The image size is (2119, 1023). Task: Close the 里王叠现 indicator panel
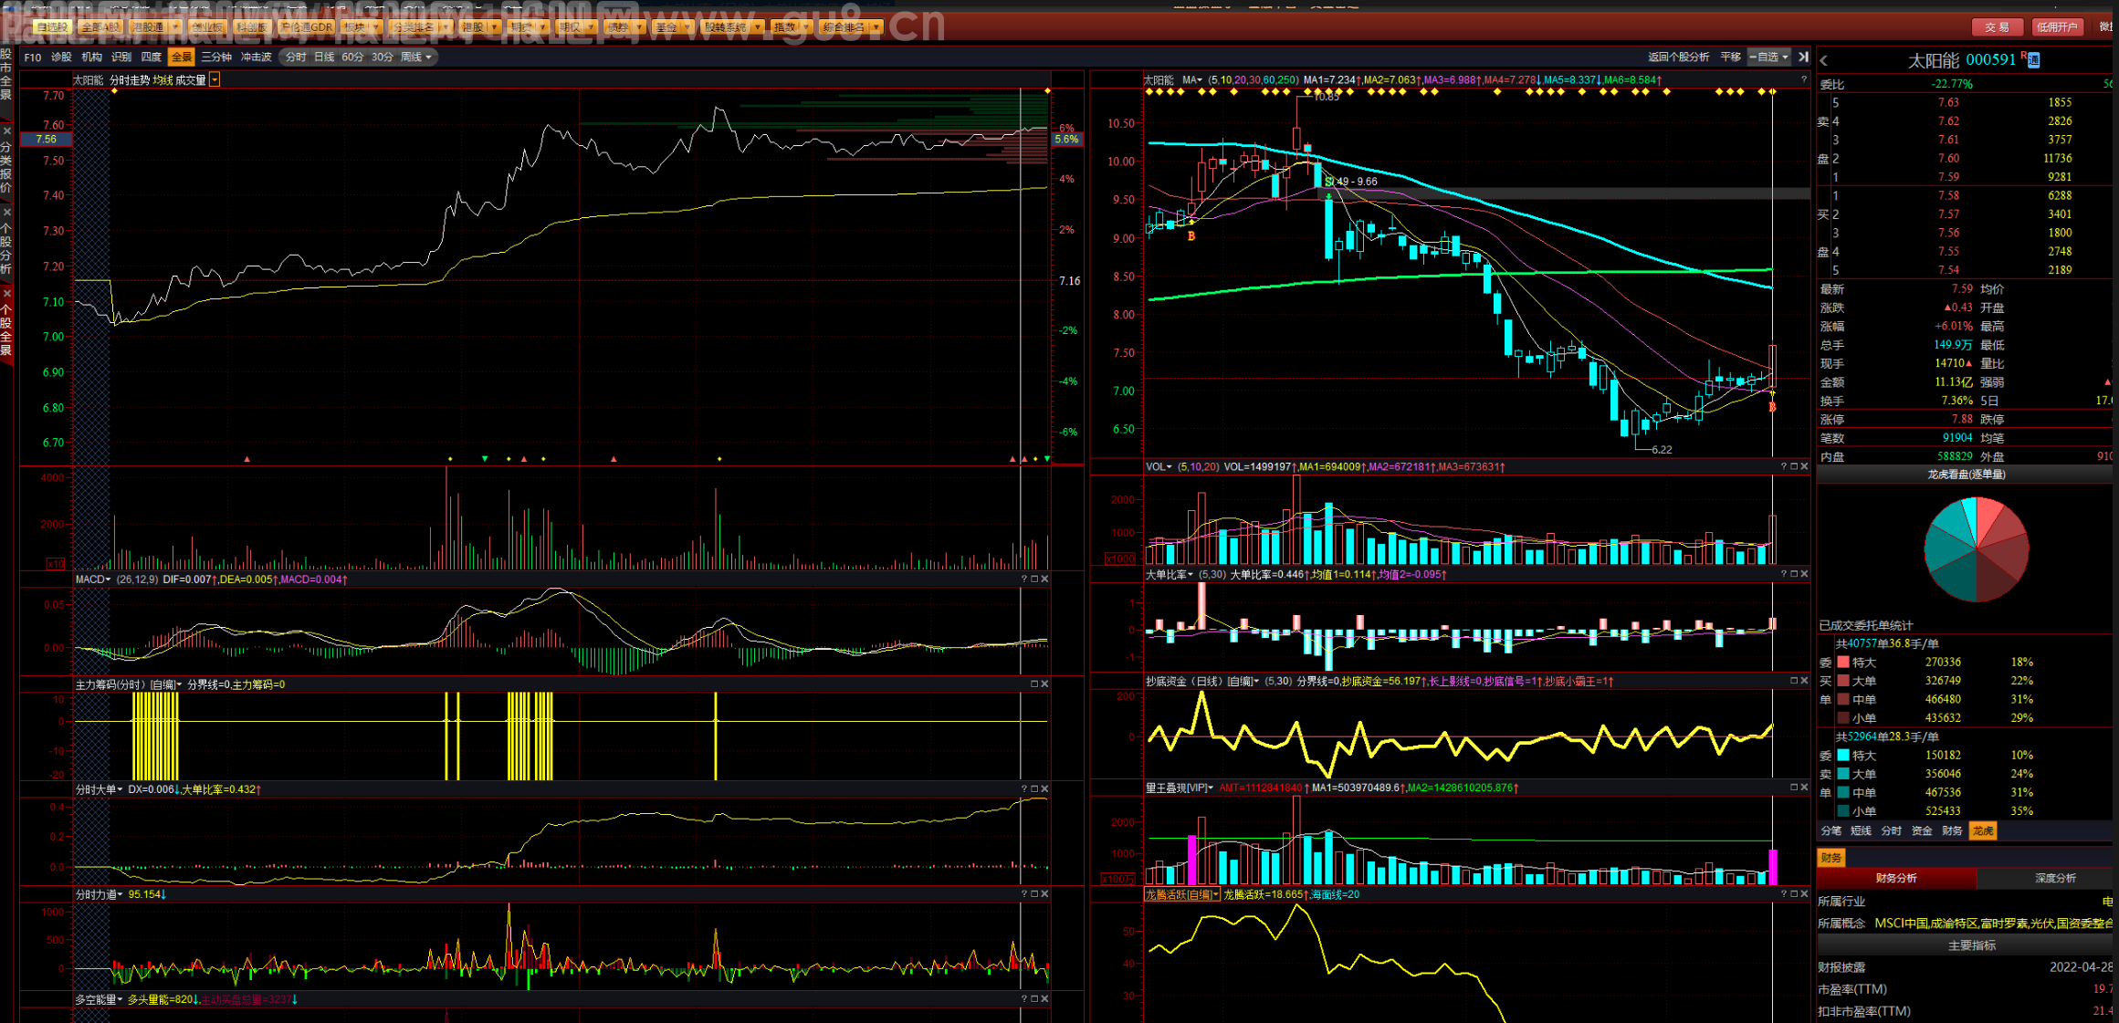click(x=1804, y=787)
